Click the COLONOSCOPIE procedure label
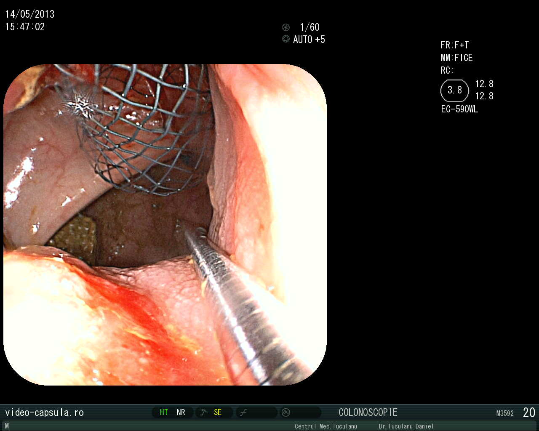 [368, 412]
